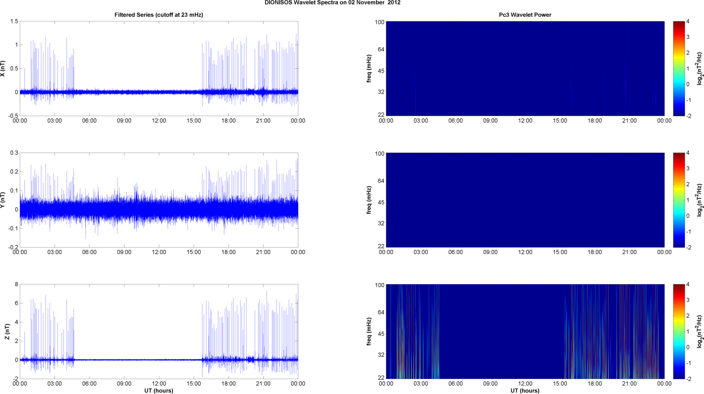Click the Y component filtered time series plot
Viewport: 704px width, 394px height.
159,200
